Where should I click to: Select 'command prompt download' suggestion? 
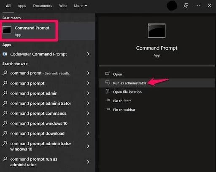[48, 133]
